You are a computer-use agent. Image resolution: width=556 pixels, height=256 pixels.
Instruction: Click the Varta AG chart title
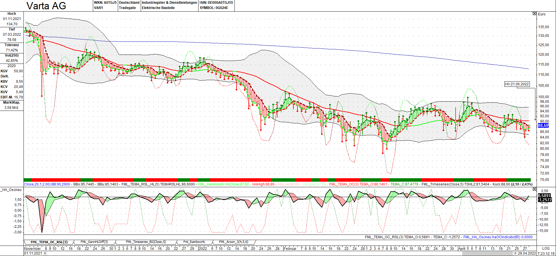point(46,6)
